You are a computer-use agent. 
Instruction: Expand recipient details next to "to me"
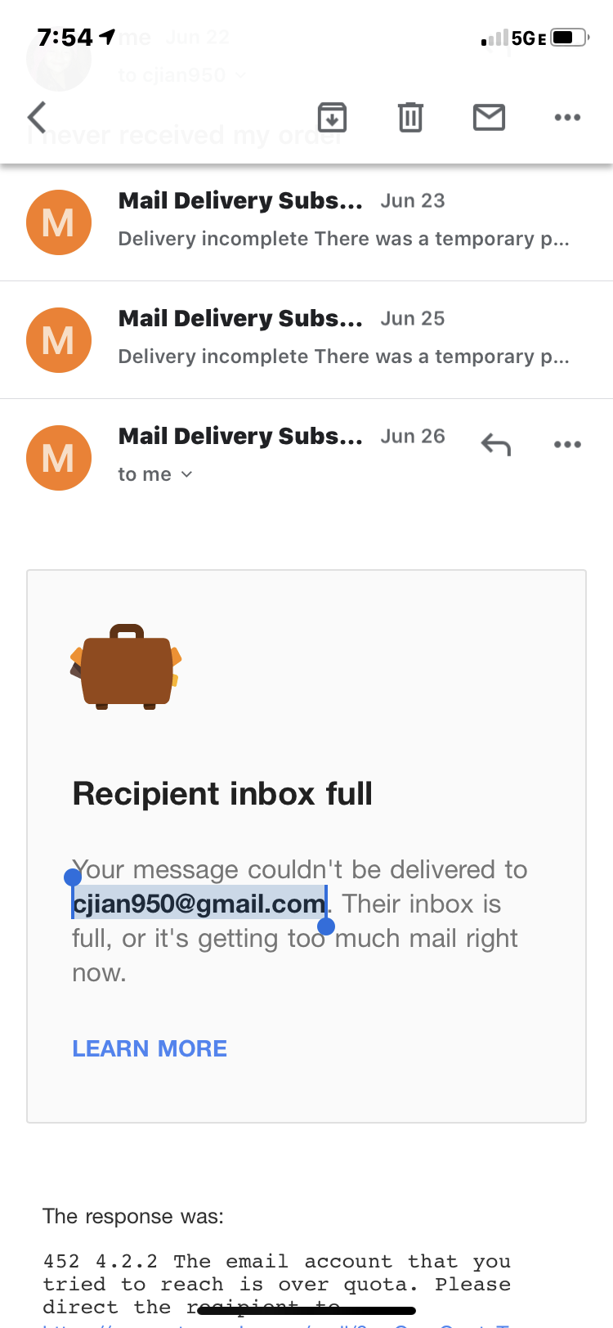click(186, 474)
